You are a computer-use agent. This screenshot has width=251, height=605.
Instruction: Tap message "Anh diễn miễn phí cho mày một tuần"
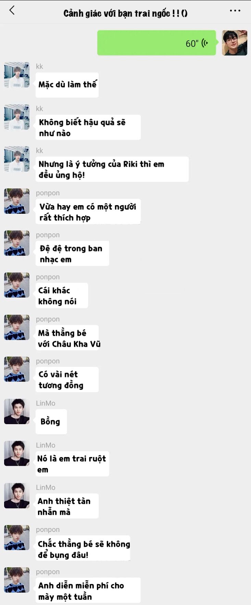point(88,590)
